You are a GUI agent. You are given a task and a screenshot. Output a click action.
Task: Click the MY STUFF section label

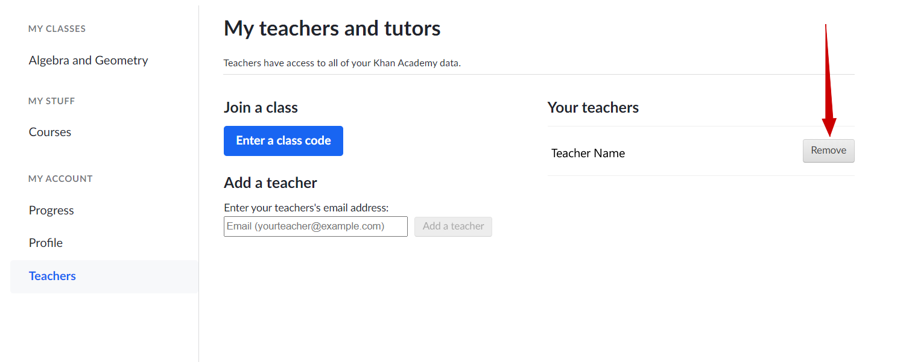(x=52, y=101)
